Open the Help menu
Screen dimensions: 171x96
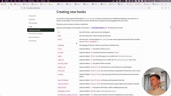tap(48, 1)
